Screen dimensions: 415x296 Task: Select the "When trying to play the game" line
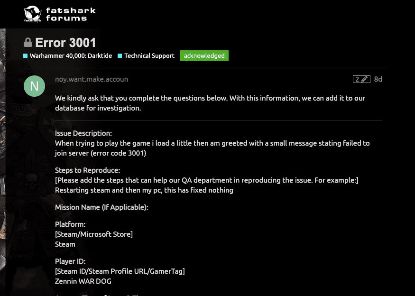click(212, 143)
